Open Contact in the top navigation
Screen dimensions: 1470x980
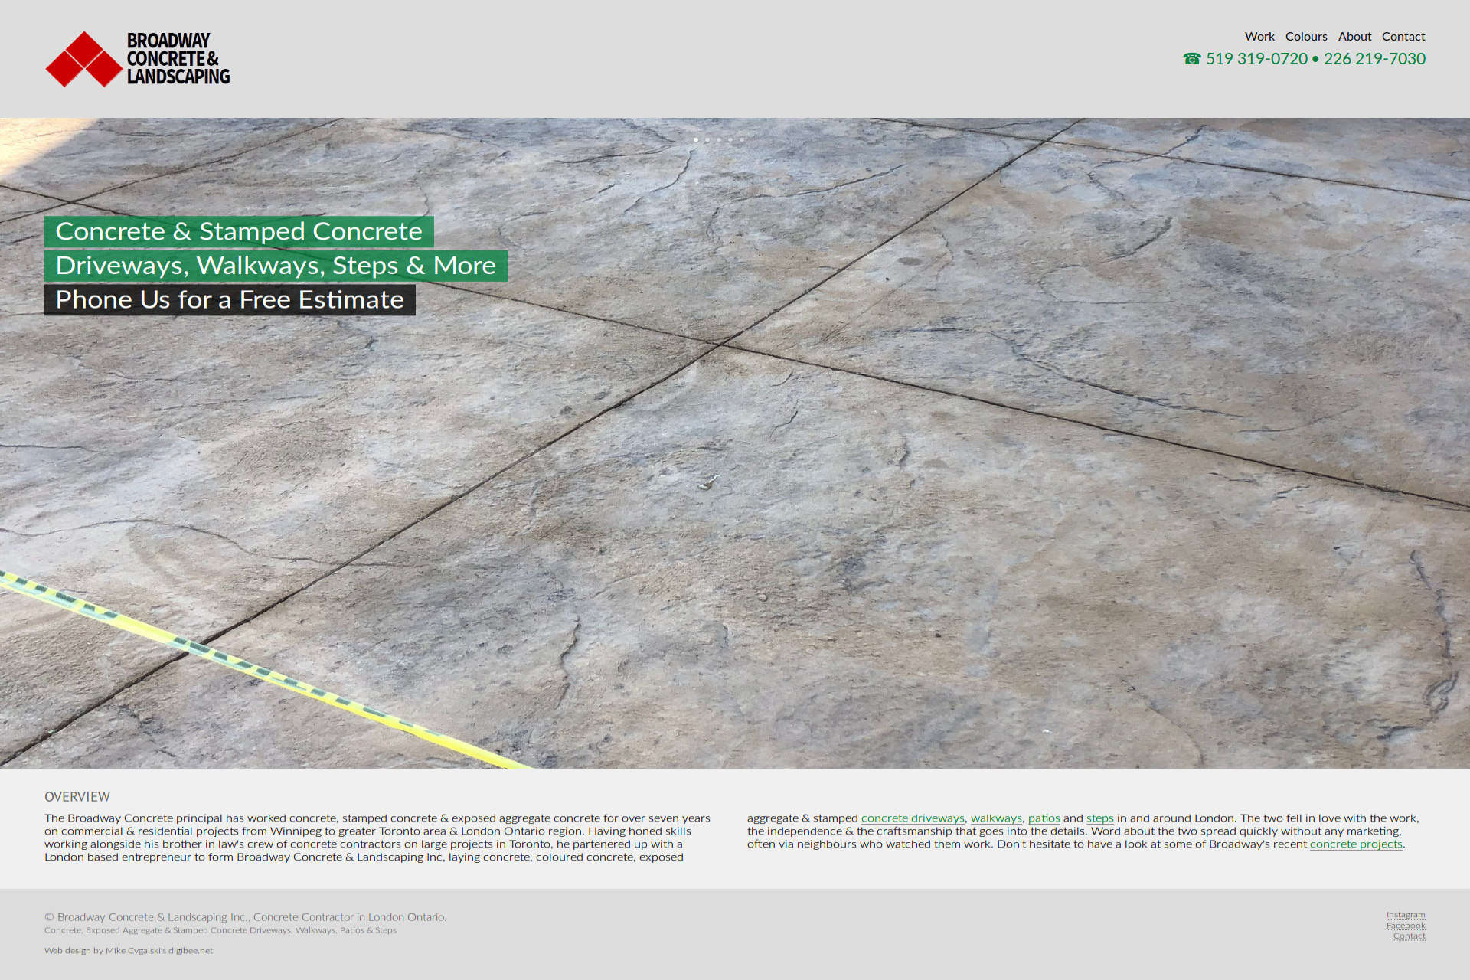click(x=1403, y=36)
